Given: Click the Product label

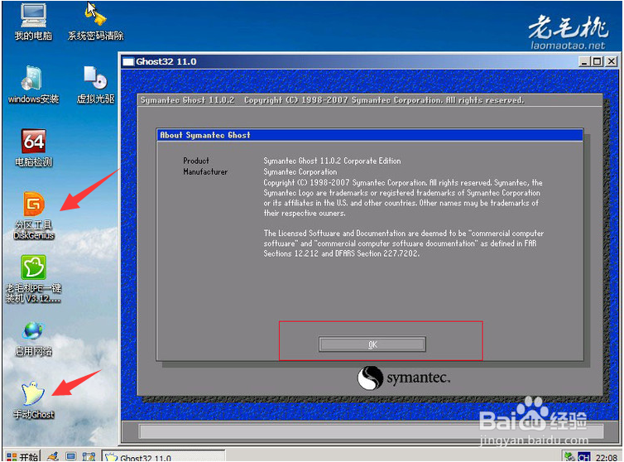Looking at the screenshot, I should click(x=196, y=161).
